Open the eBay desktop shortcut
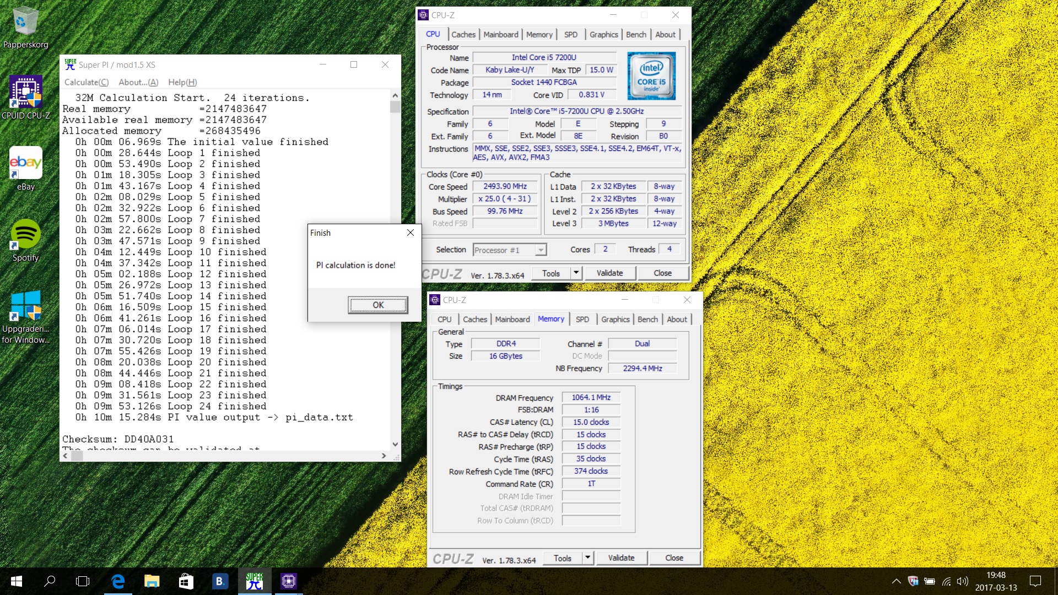Screen dimensions: 1058x595 (x=25, y=169)
